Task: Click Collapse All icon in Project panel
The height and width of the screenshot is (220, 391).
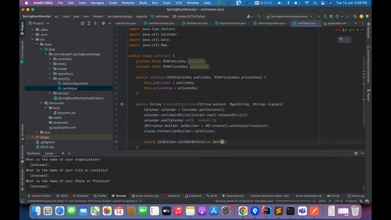Action: click(95, 23)
